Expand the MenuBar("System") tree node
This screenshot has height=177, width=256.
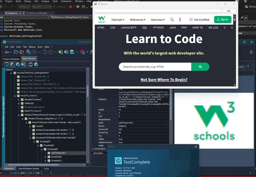click(x=19, y=99)
